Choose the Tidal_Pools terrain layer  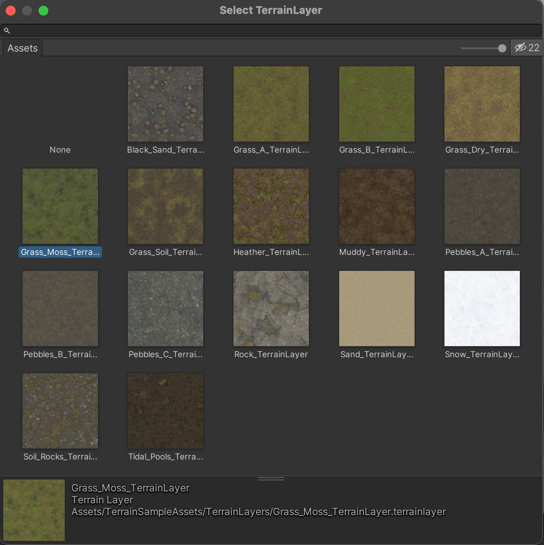(x=165, y=411)
